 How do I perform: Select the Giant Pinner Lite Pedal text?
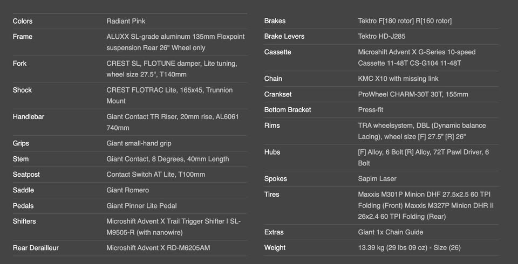pyautogui.click(x=141, y=206)
